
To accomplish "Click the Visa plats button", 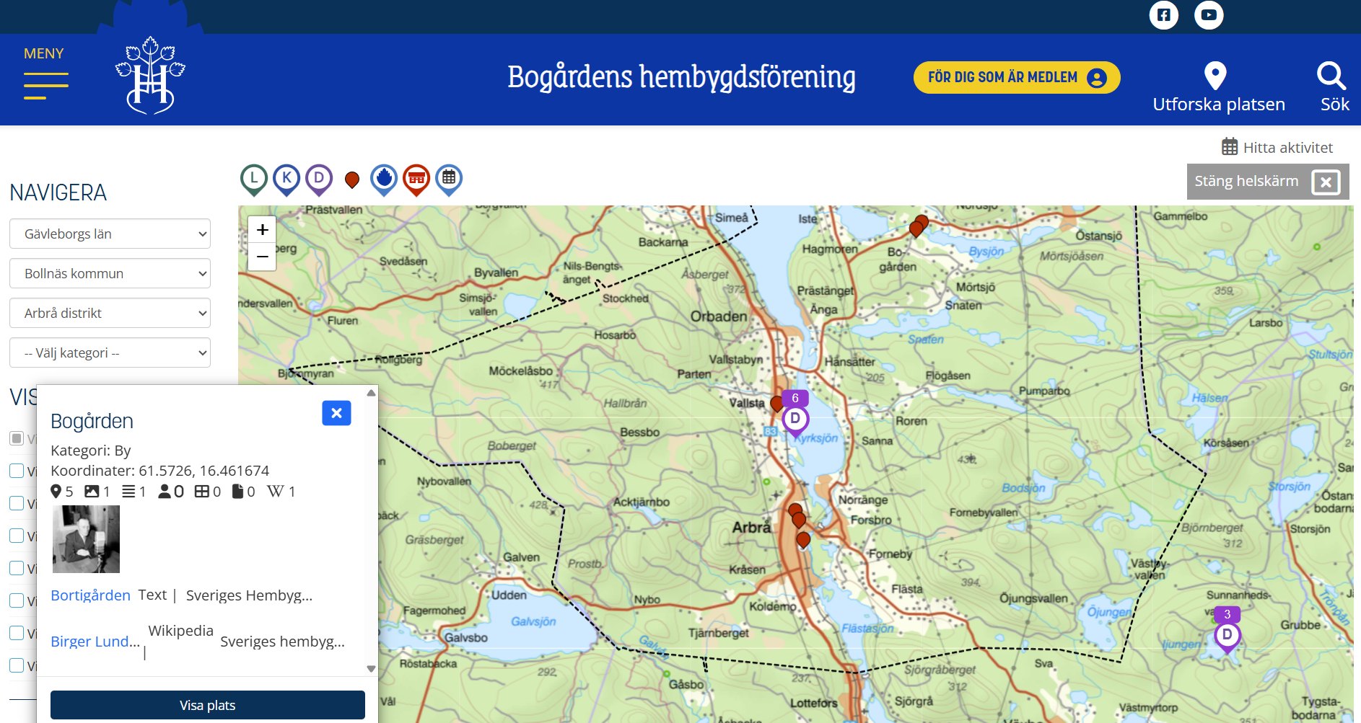I will [x=208, y=705].
